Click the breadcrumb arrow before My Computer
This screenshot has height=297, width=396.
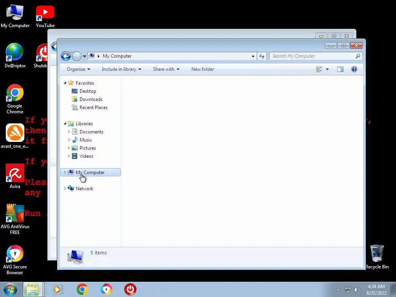point(99,56)
